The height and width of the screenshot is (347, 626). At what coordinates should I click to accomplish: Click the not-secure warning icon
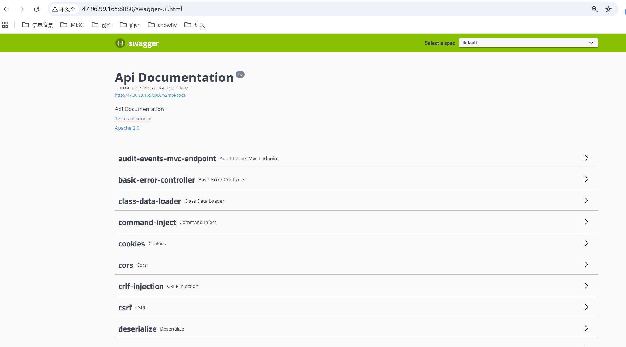55,9
